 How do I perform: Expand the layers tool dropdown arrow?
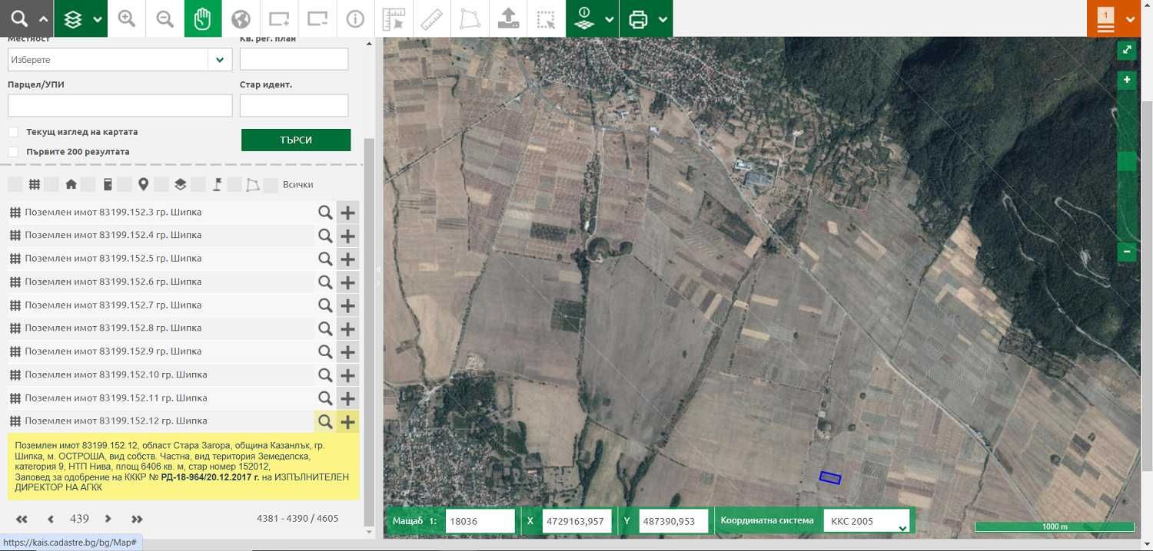click(x=98, y=19)
